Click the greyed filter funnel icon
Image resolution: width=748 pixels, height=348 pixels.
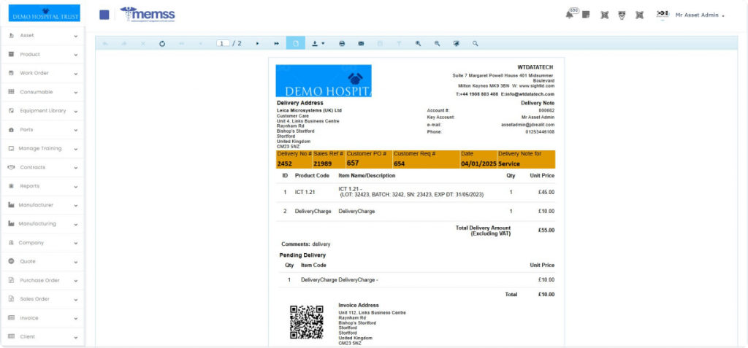(x=400, y=43)
